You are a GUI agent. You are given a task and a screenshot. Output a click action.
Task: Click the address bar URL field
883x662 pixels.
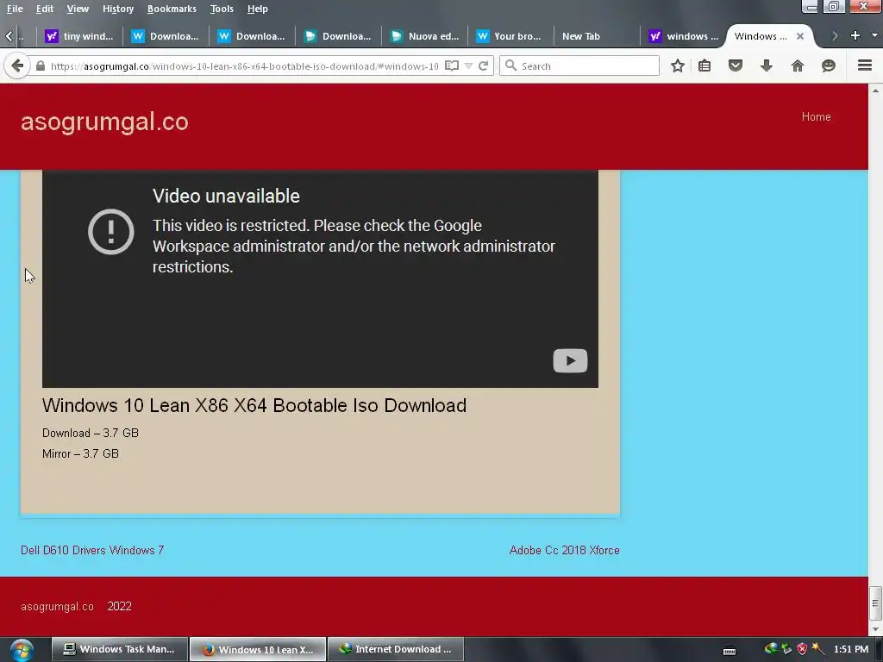coord(244,66)
